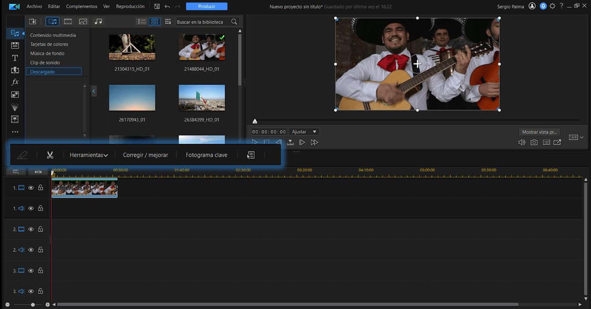Click the Buscar en la biblioteca field

202,22
